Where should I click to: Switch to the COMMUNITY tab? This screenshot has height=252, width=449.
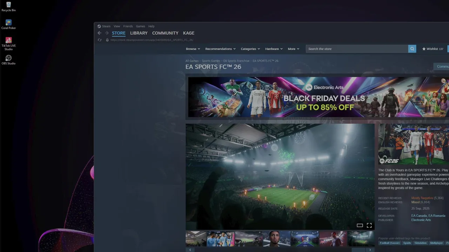point(165,33)
